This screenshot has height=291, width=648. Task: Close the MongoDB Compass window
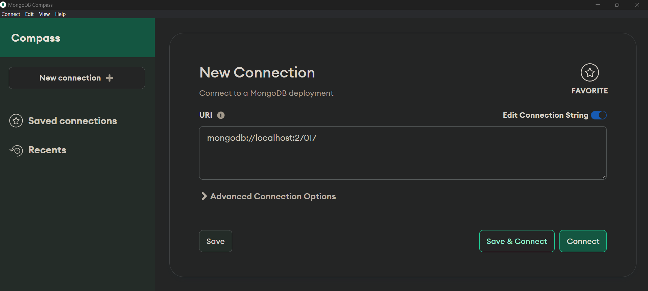click(x=637, y=5)
